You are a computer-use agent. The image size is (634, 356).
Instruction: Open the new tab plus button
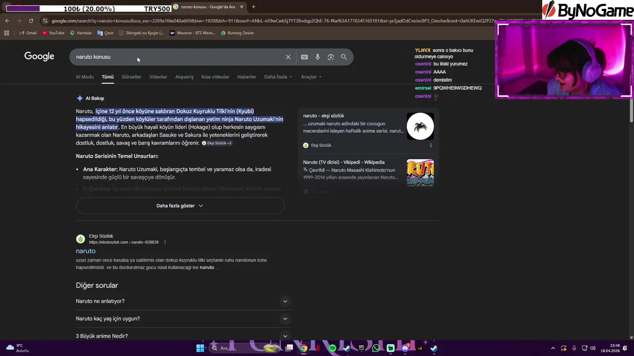tap(253, 7)
